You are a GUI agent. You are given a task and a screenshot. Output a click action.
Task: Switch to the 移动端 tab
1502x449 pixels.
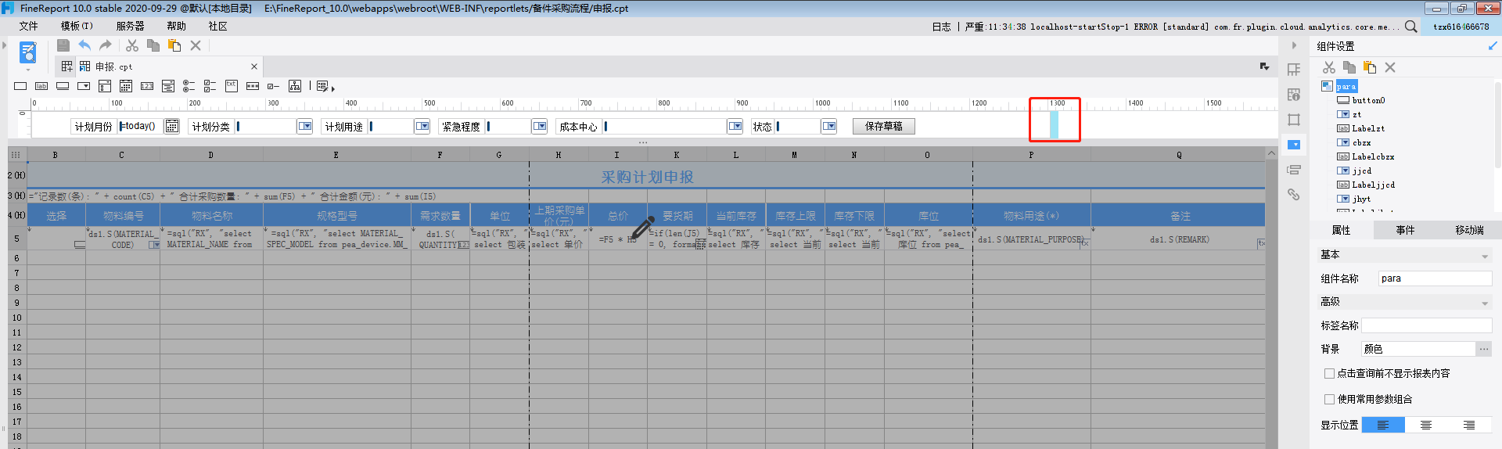click(x=1469, y=230)
